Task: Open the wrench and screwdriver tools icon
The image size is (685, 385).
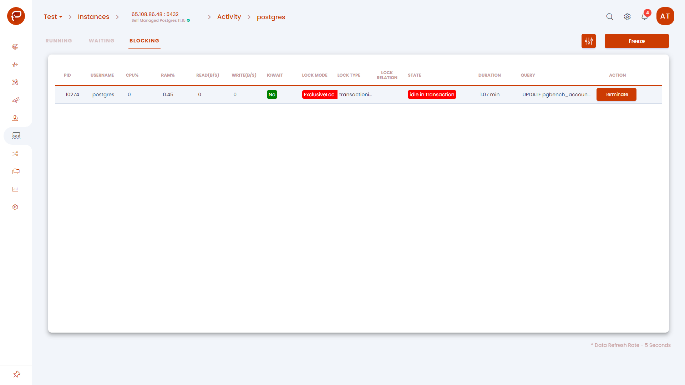Action: pyautogui.click(x=15, y=82)
